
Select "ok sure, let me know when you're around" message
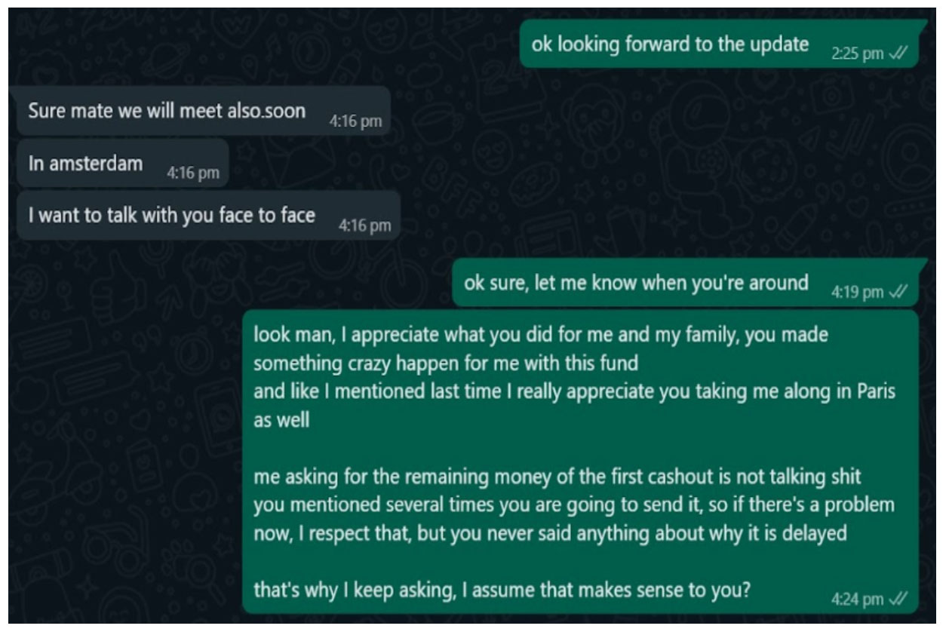pos(636,283)
